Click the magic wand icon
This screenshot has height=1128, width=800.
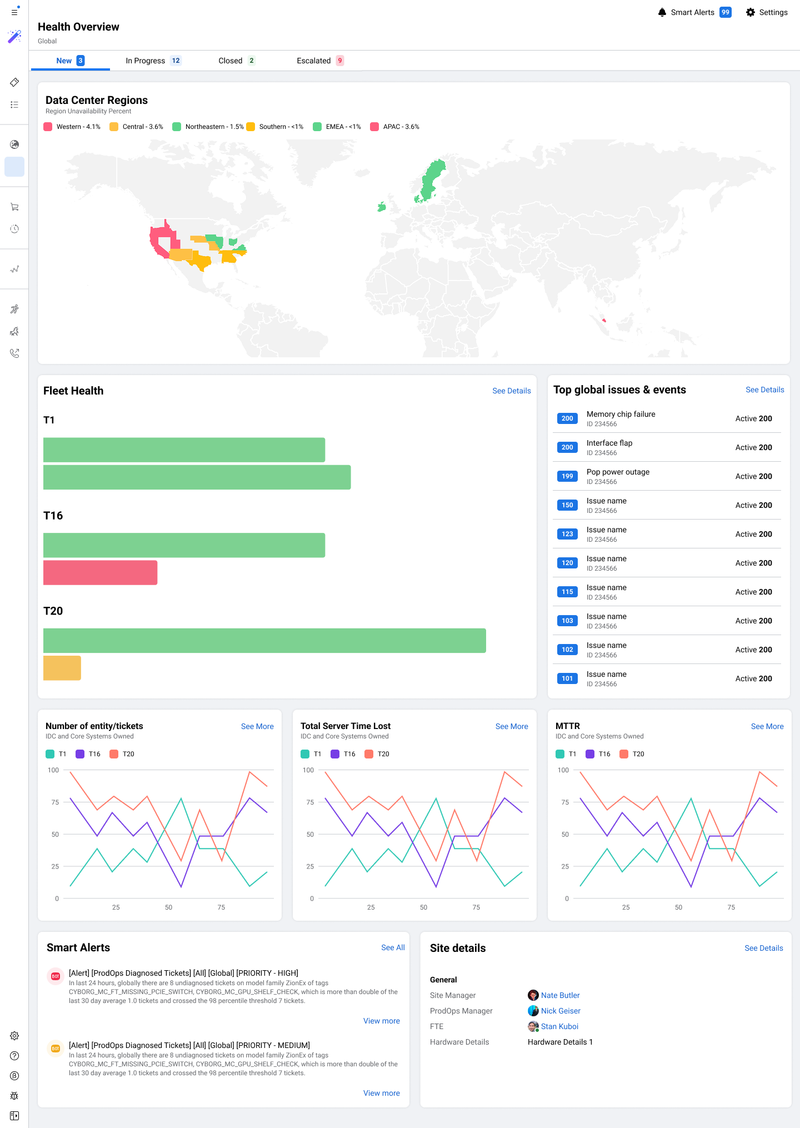click(x=14, y=37)
